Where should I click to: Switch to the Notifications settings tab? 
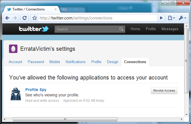tap(76, 62)
